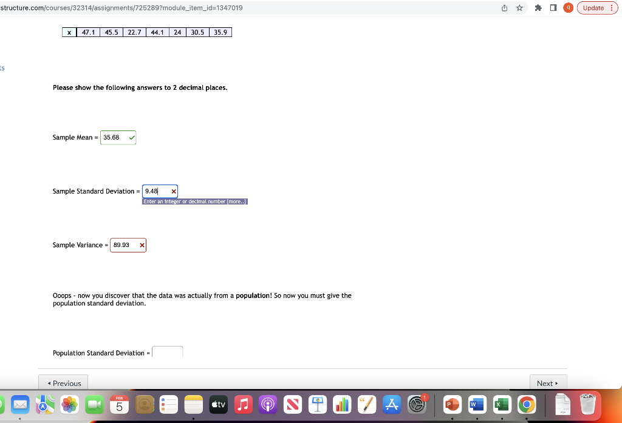Viewport: 622px width, 423px height.
Task: Open Keynote from the dock
Action: point(317,405)
